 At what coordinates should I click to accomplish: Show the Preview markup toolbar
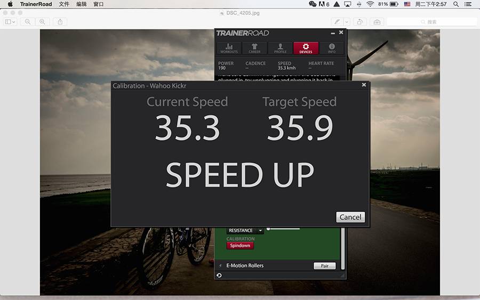click(x=377, y=22)
